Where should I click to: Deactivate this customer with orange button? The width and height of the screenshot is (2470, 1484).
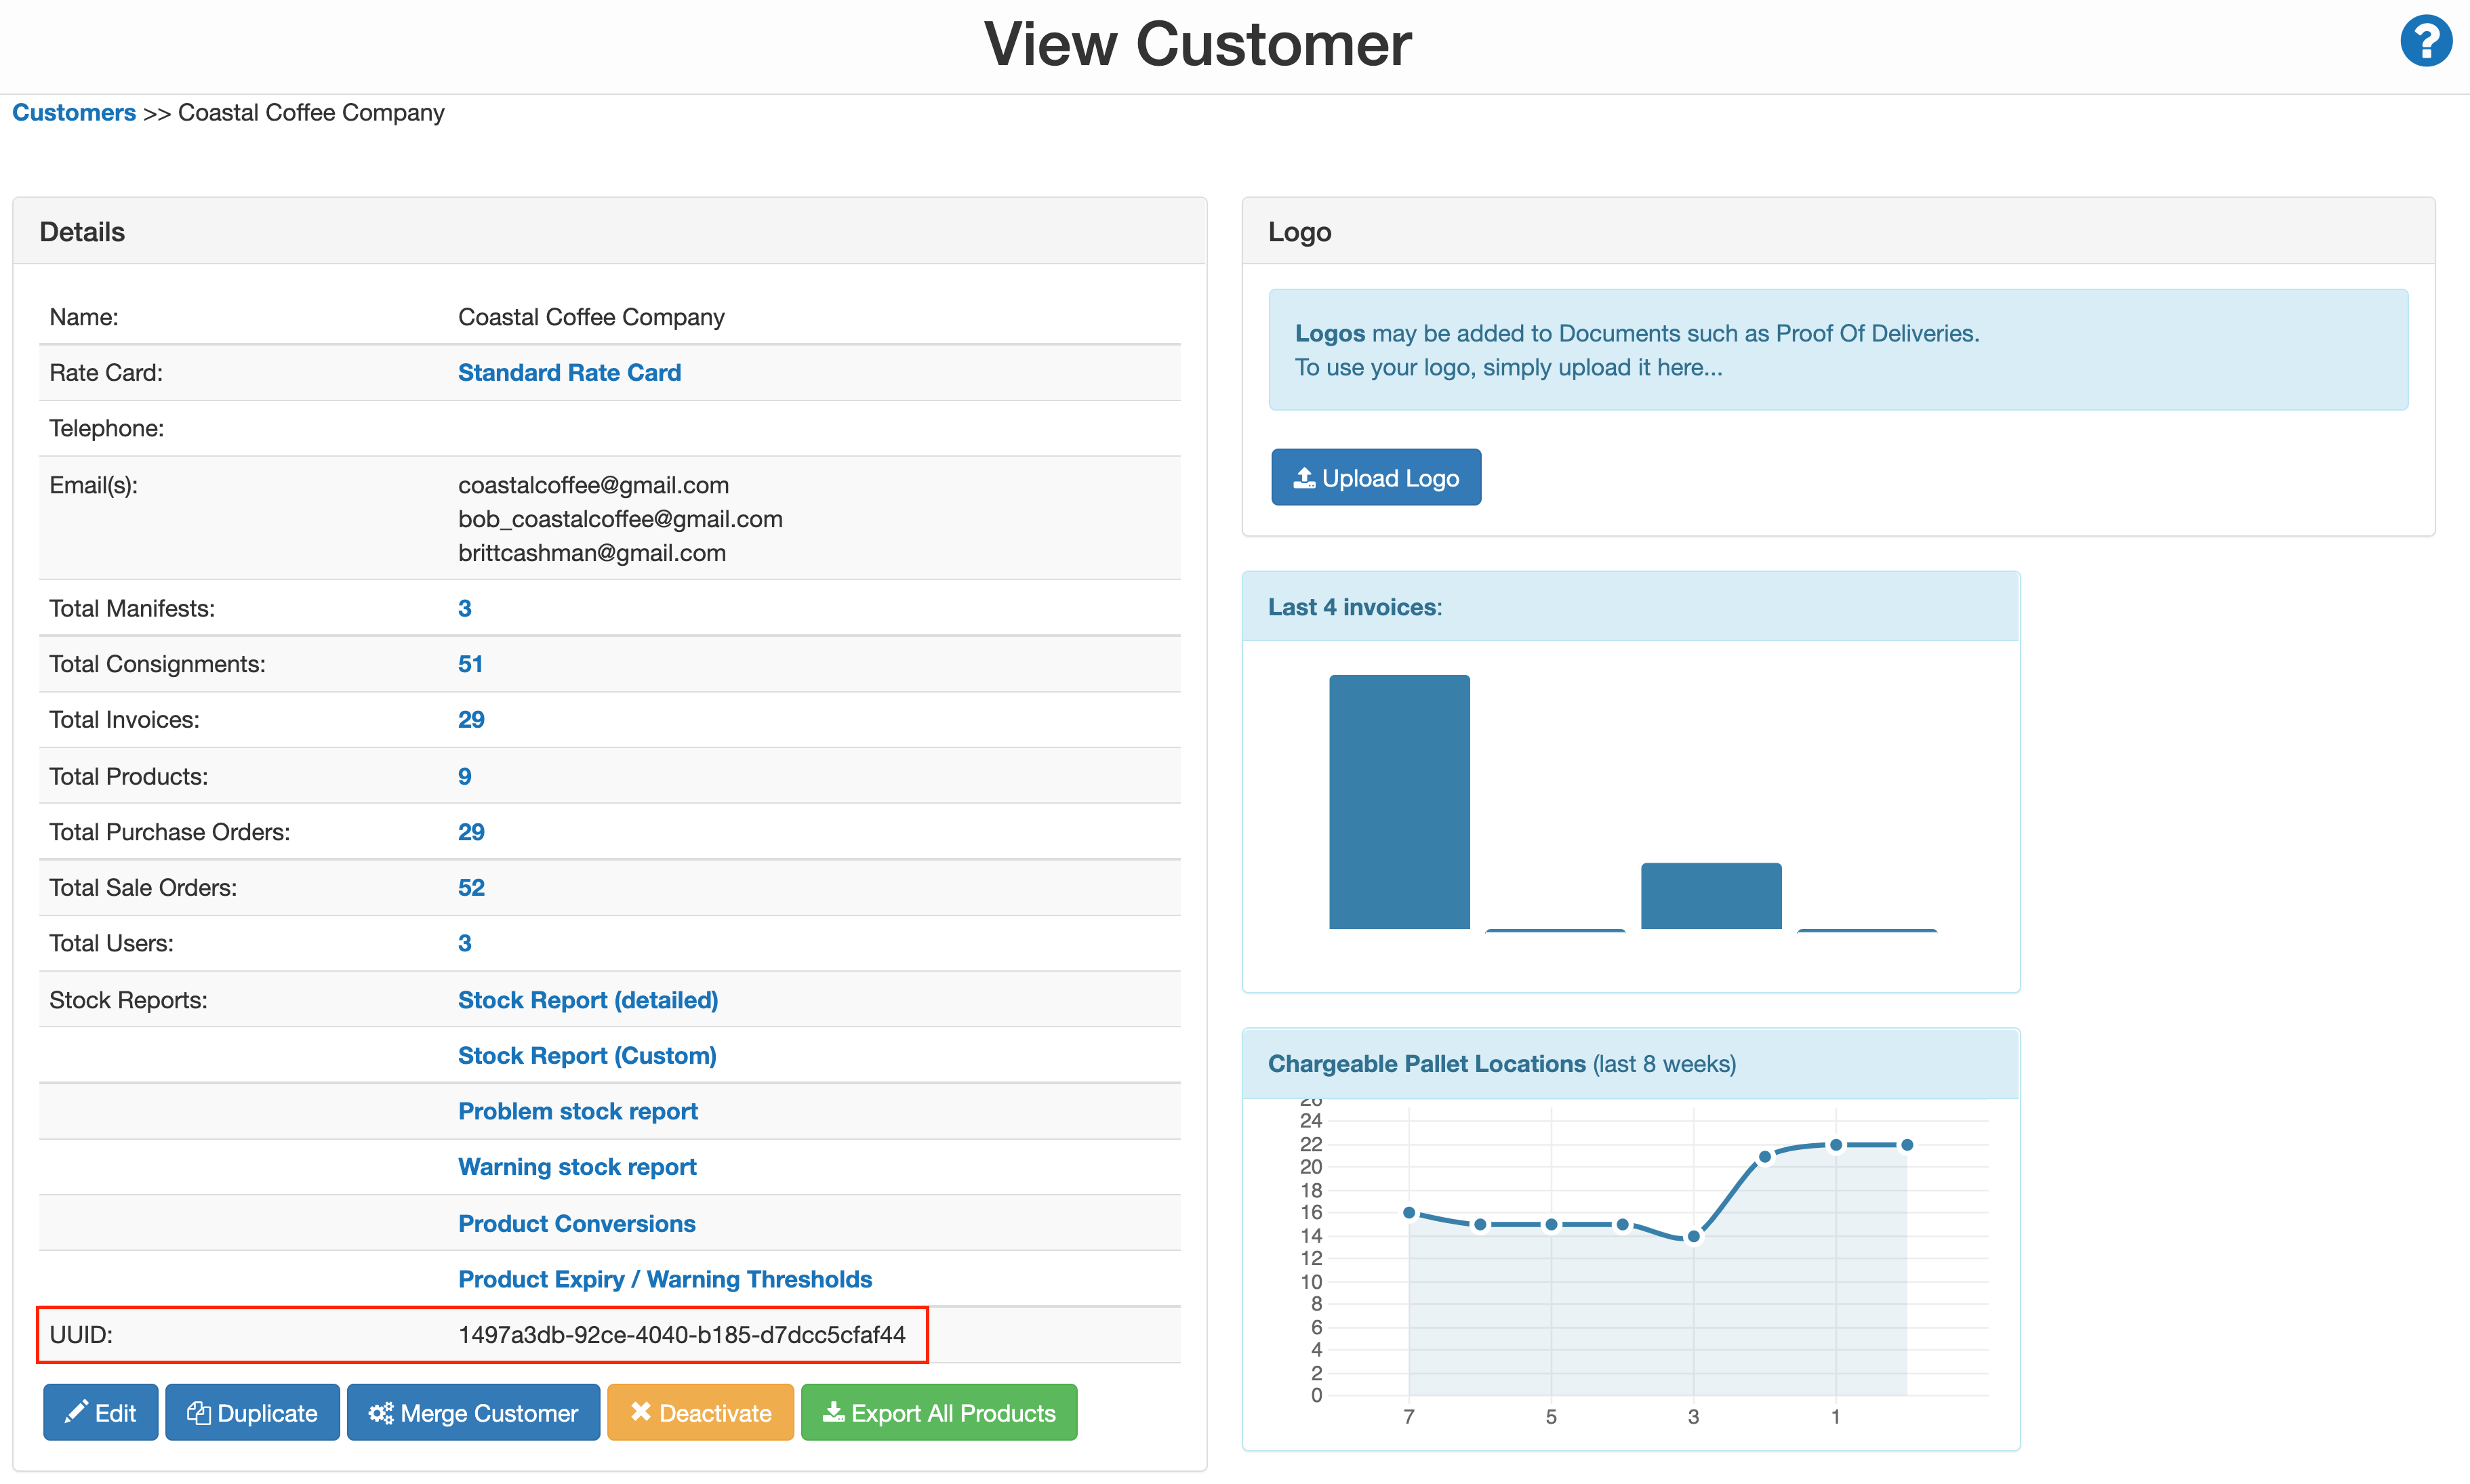[700, 1412]
